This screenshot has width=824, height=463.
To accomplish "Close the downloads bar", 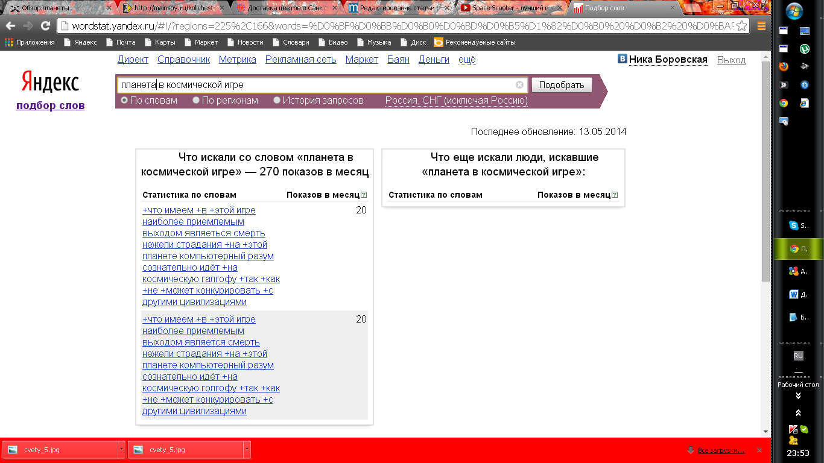I will tap(759, 450).
